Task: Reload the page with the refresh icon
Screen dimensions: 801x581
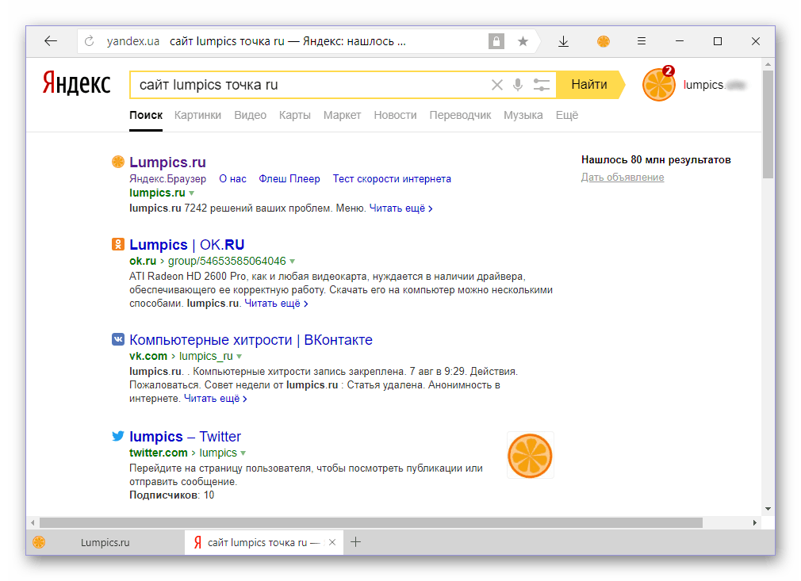Action: point(89,41)
